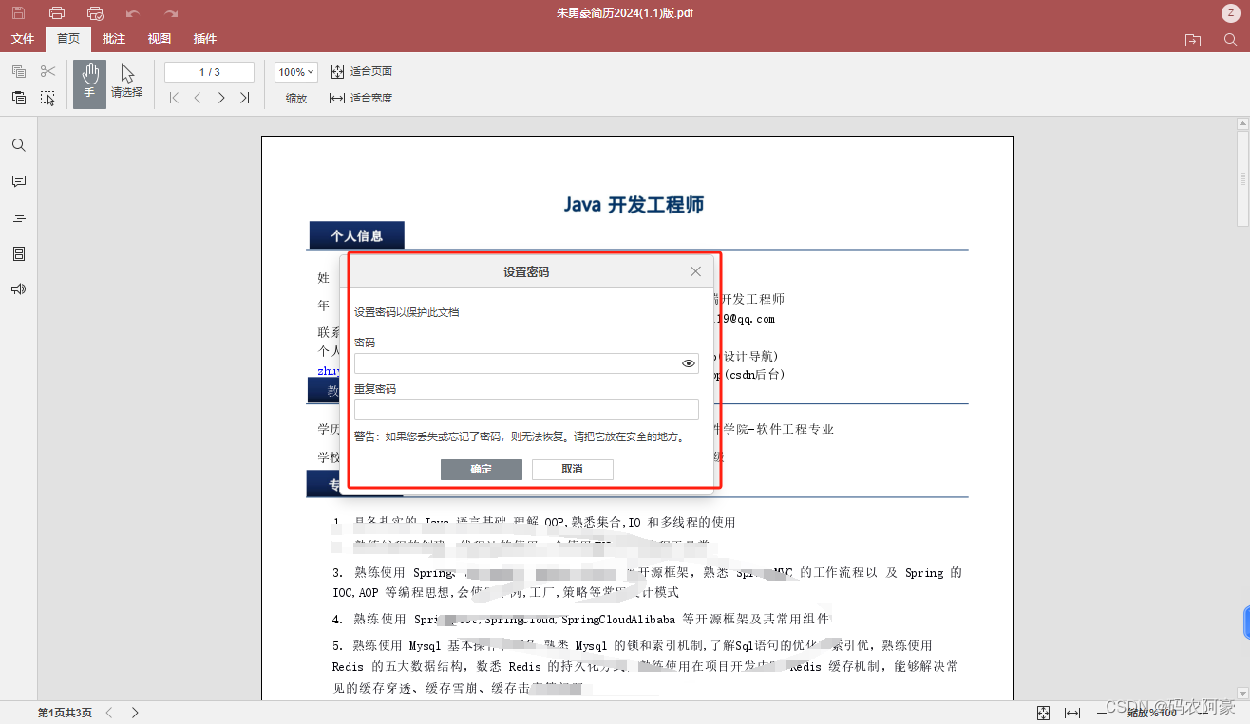The height and width of the screenshot is (724, 1250).
Task: Click the 密码 password input field
Action: (x=526, y=363)
